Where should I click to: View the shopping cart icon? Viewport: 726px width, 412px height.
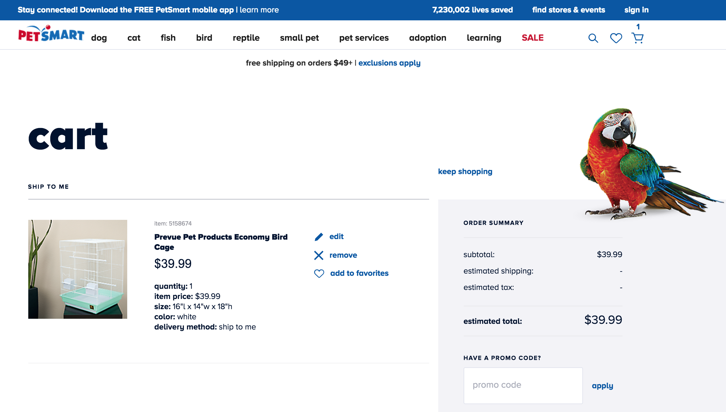coord(638,38)
